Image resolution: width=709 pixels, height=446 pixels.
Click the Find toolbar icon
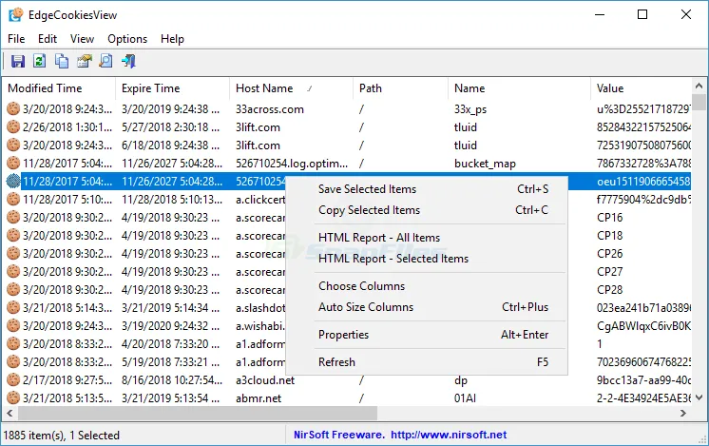(105, 61)
